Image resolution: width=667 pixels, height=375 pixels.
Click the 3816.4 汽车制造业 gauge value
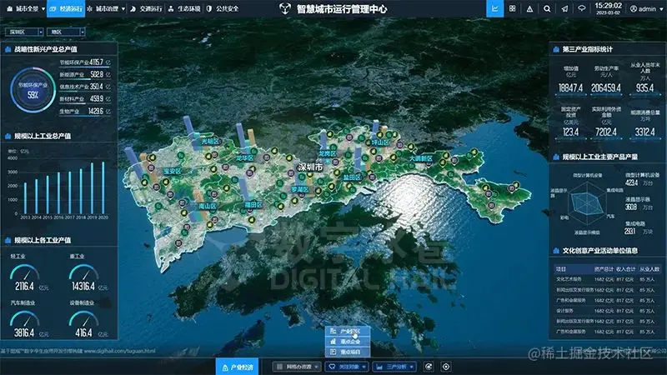pos(24,332)
